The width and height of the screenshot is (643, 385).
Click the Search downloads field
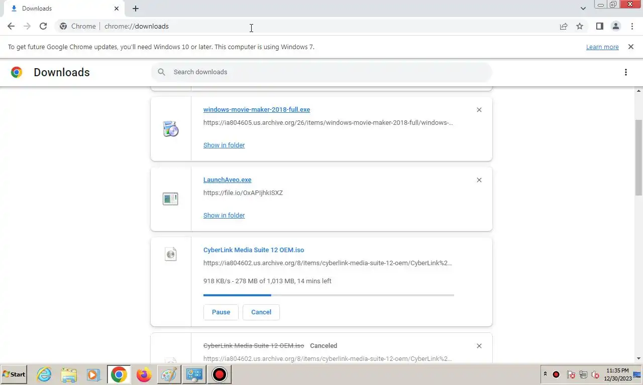(x=321, y=72)
